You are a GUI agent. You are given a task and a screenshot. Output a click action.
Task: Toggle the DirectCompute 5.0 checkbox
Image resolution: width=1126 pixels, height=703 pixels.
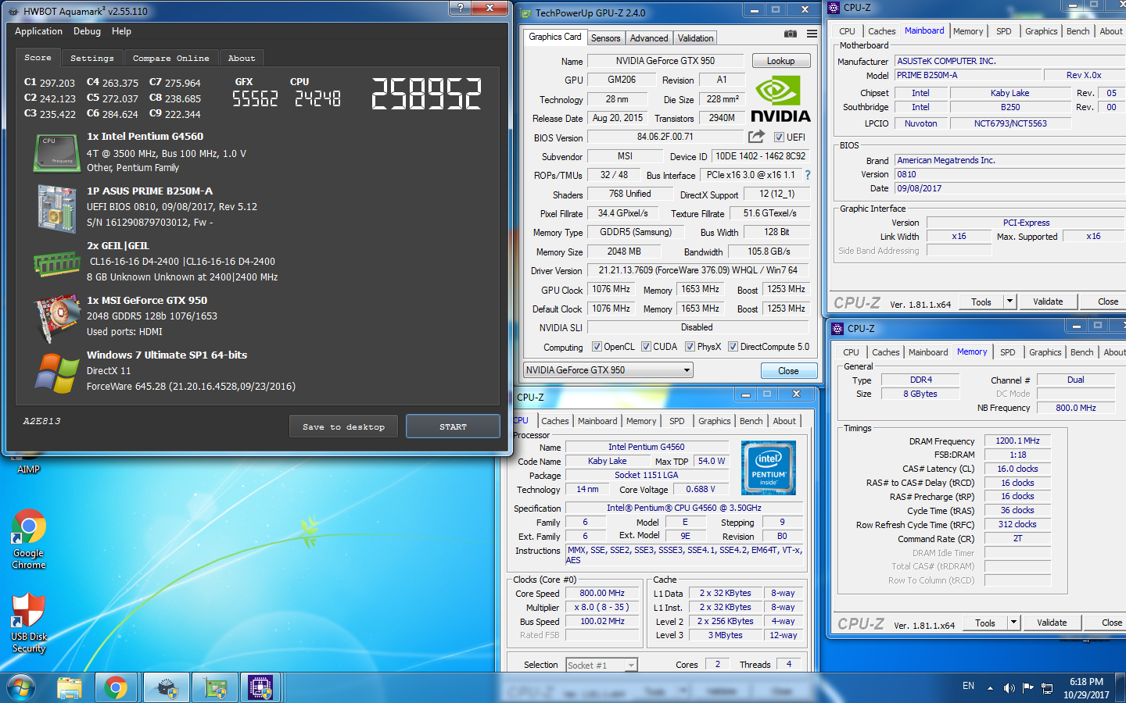click(x=733, y=347)
